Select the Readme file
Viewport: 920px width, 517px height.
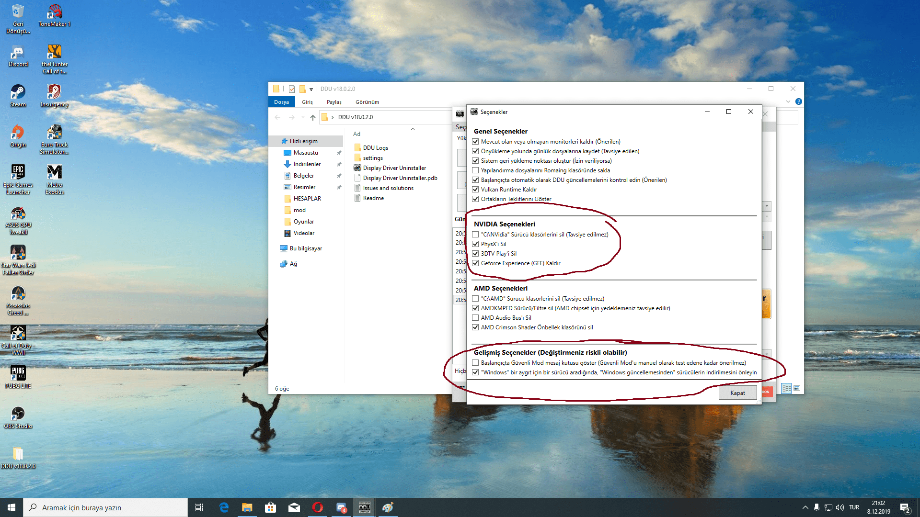pos(373,198)
